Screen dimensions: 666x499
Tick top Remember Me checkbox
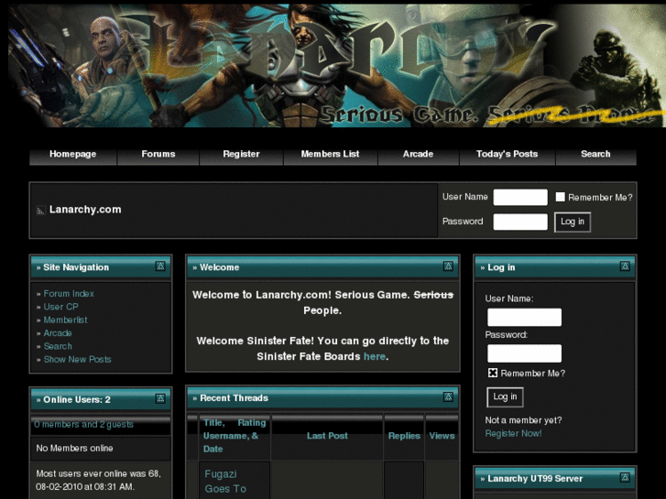(561, 197)
